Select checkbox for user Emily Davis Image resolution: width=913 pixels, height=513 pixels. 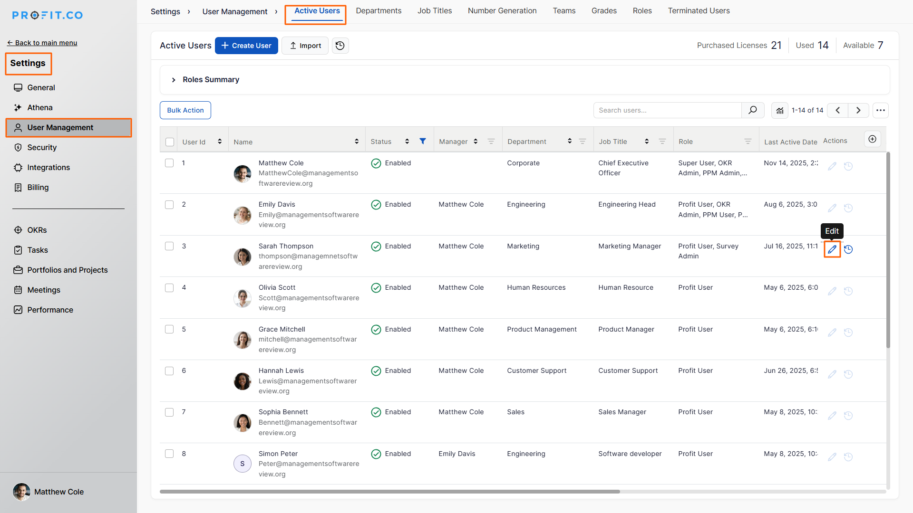pyautogui.click(x=169, y=205)
